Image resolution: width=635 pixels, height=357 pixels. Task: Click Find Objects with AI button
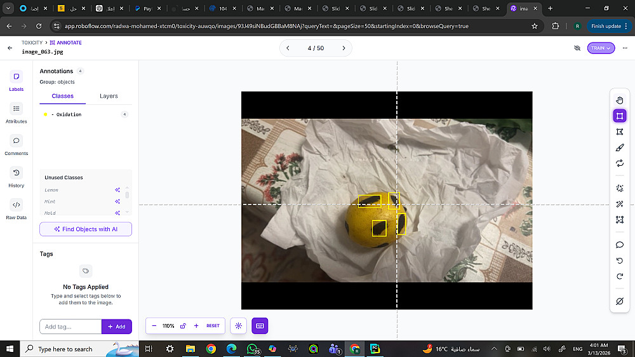click(86, 229)
